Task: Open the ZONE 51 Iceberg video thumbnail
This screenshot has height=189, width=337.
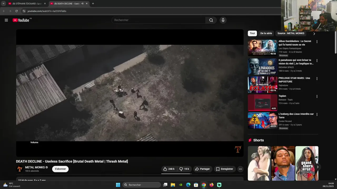Action: click(x=262, y=121)
